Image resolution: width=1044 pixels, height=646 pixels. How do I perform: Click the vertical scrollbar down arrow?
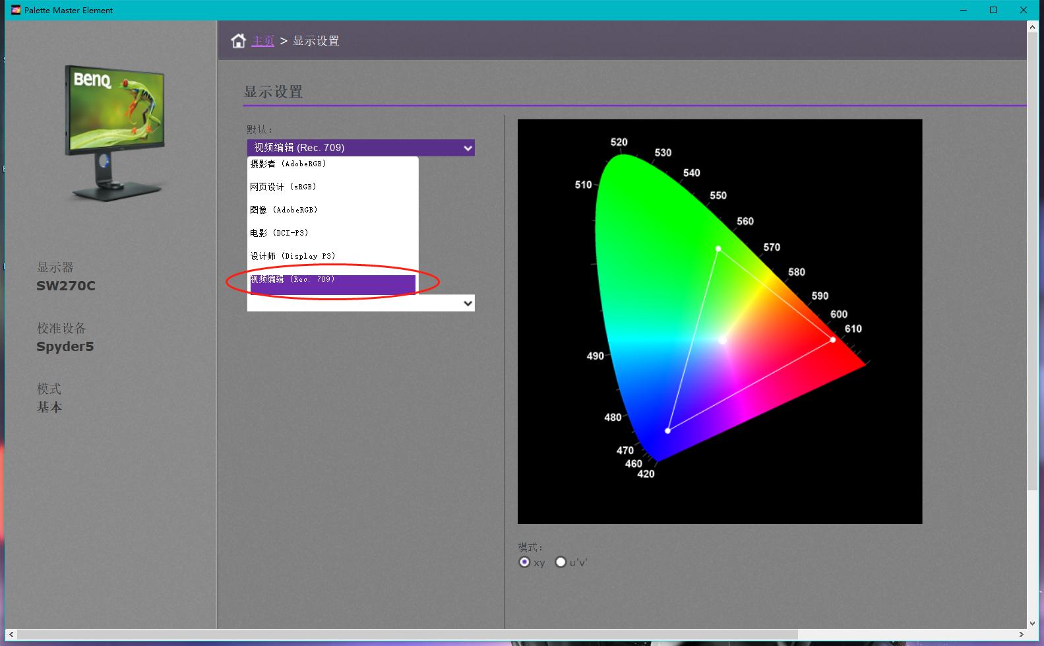tap(1032, 623)
